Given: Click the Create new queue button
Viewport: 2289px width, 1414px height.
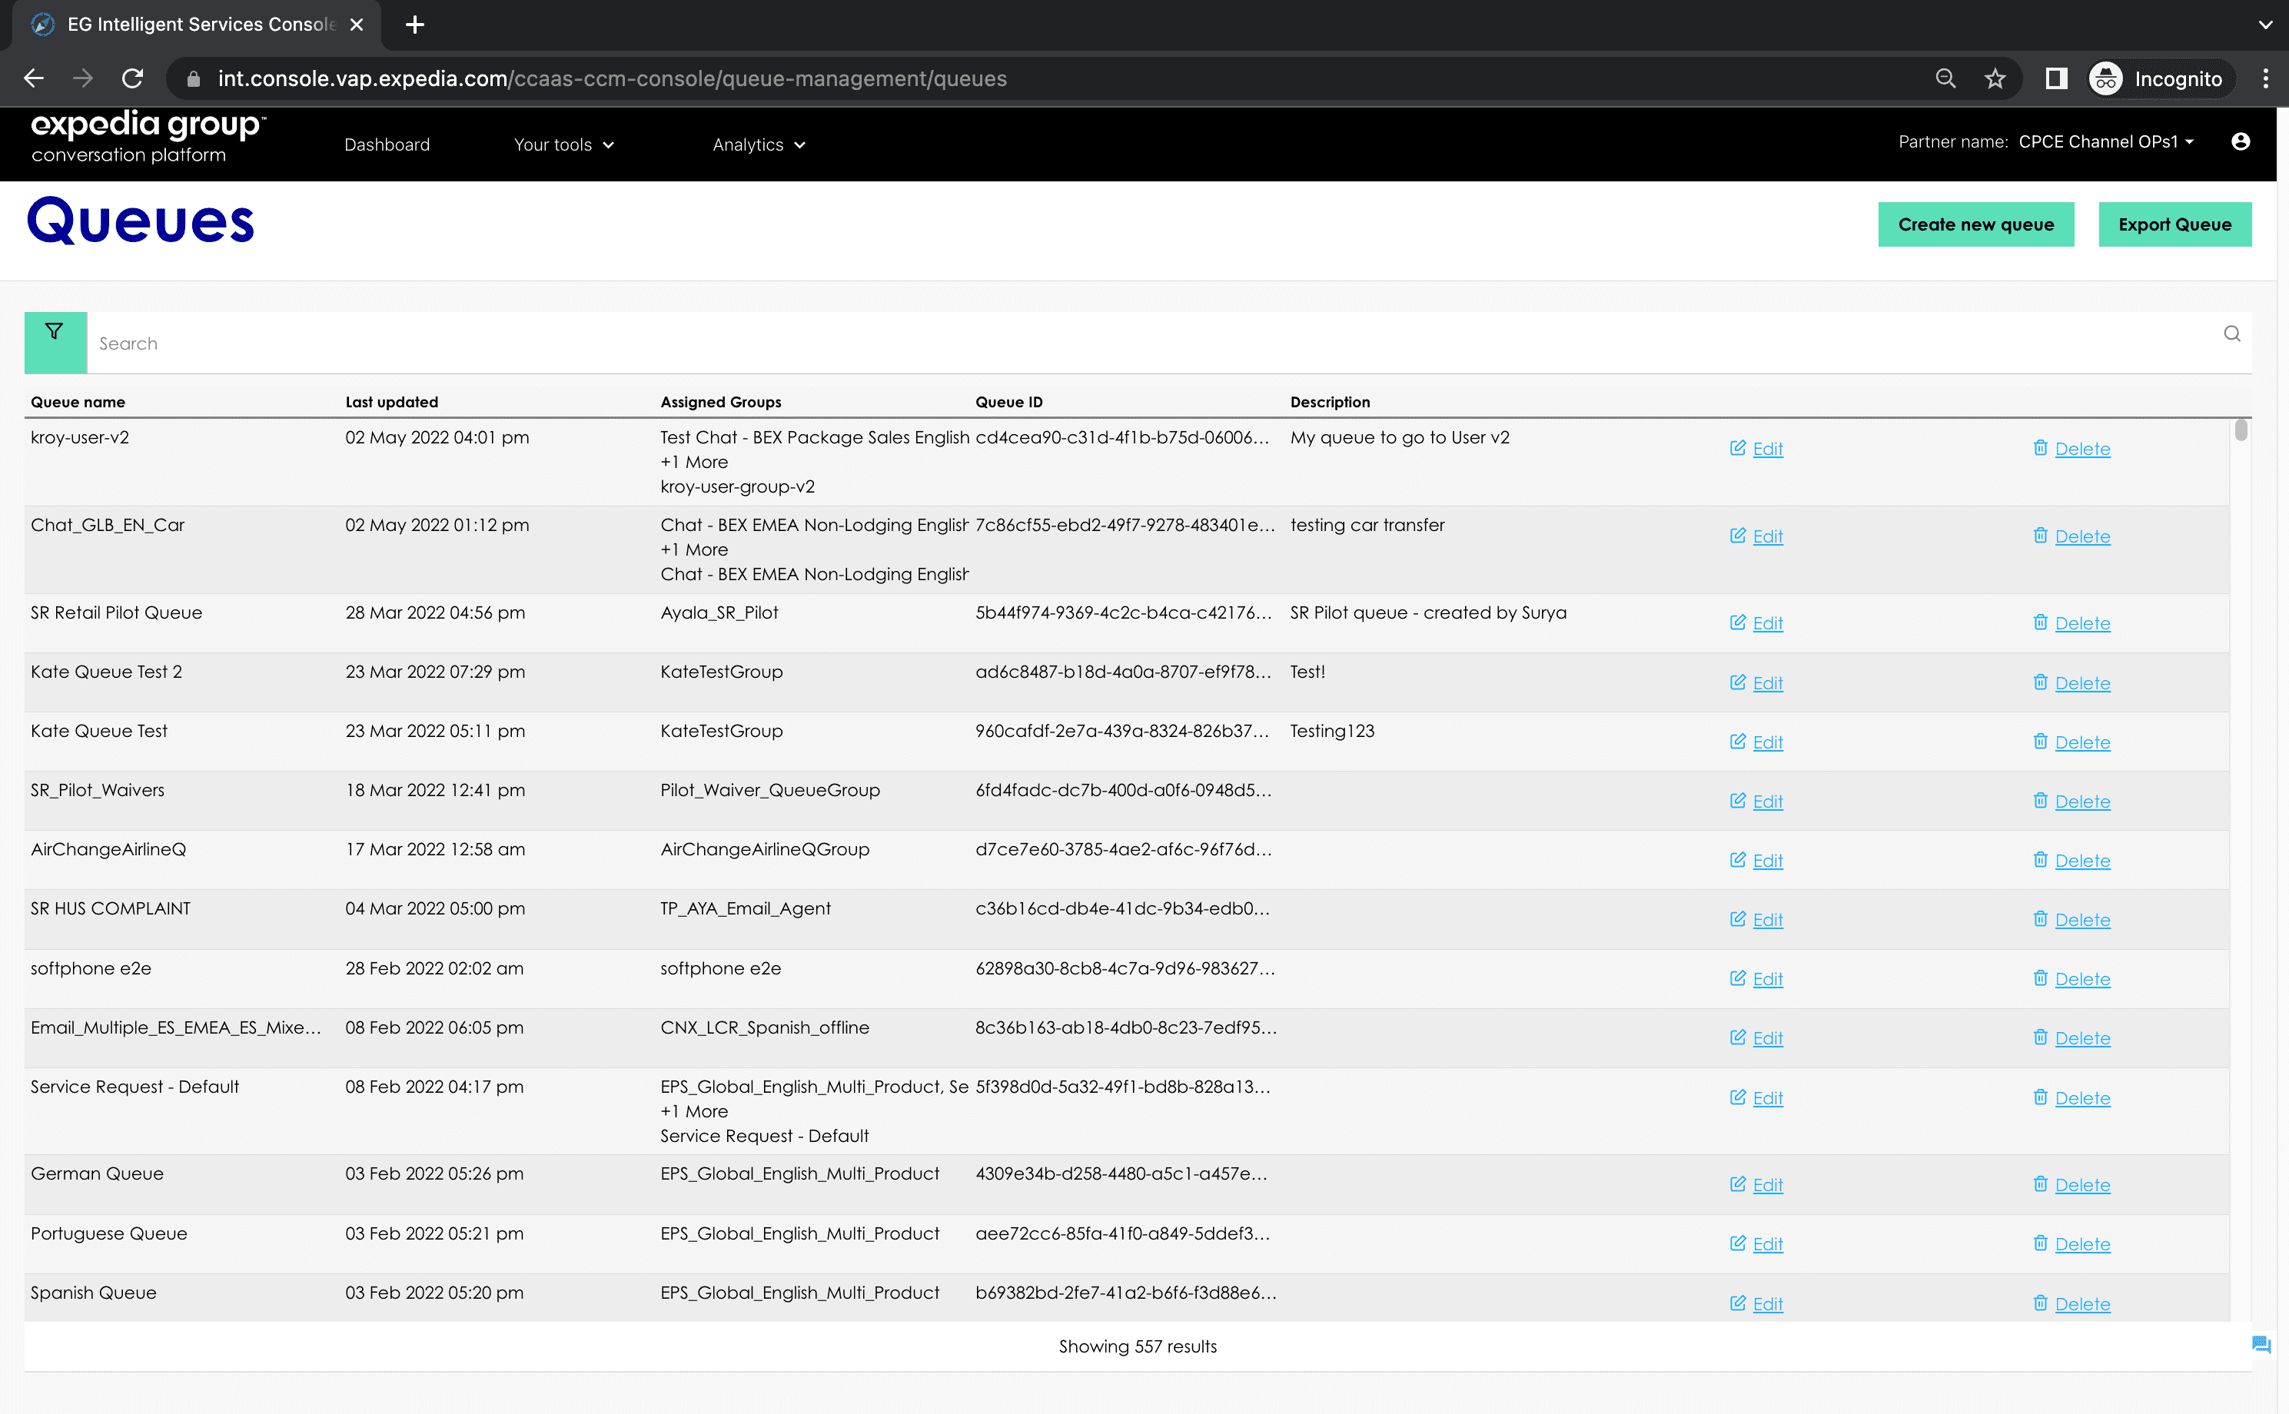Looking at the screenshot, I should [x=1975, y=224].
